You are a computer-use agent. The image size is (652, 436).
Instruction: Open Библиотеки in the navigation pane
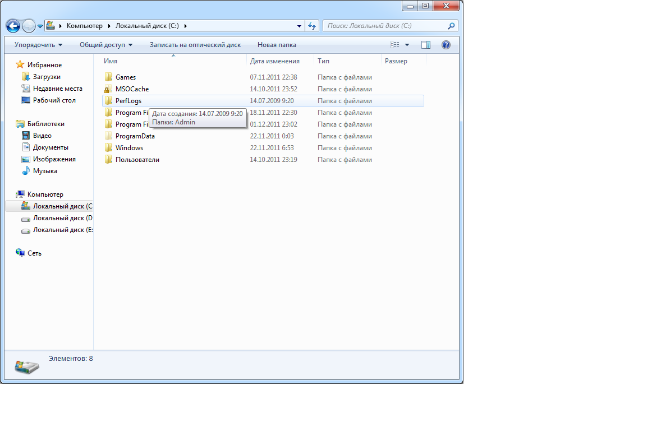(46, 124)
